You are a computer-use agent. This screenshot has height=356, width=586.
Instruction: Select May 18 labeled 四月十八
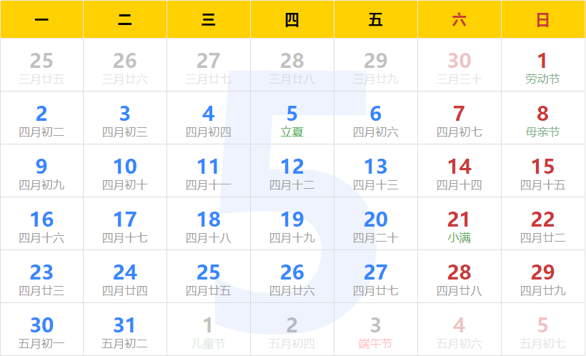209,224
